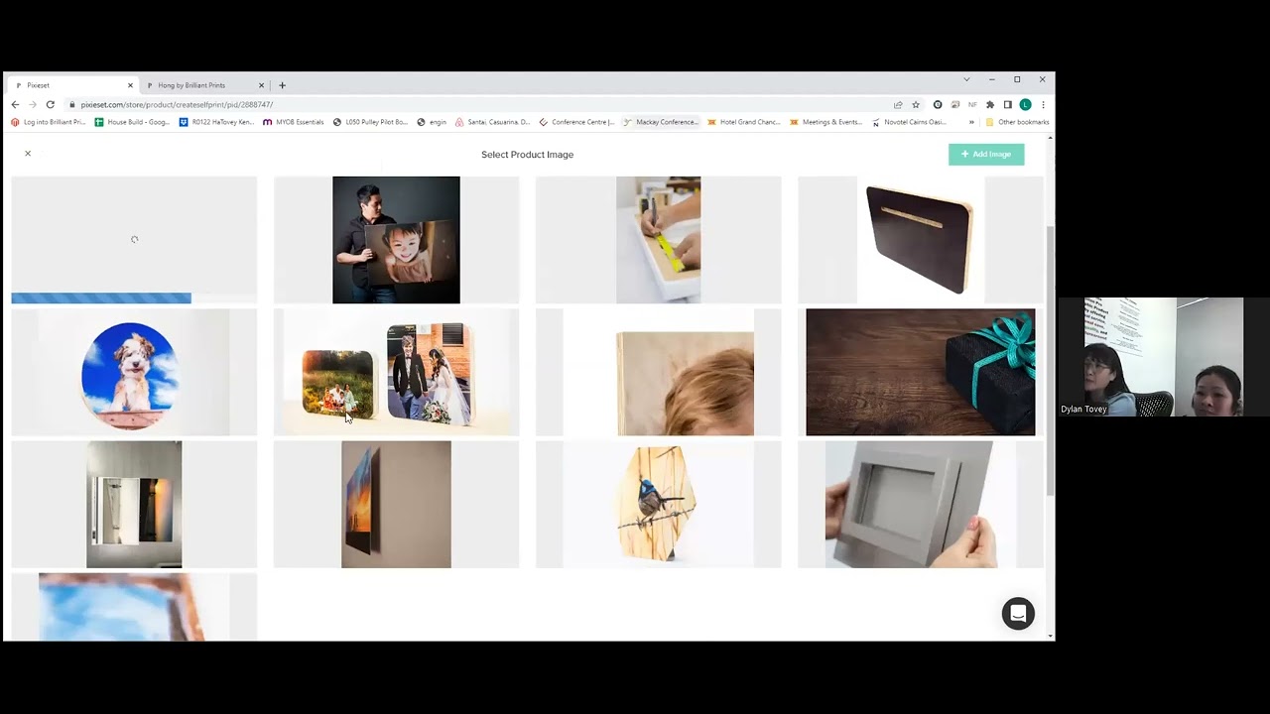Viewport: 1270px width, 714px height.
Task: Expand the hidden bookmarks chevron
Action: tap(971, 122)
